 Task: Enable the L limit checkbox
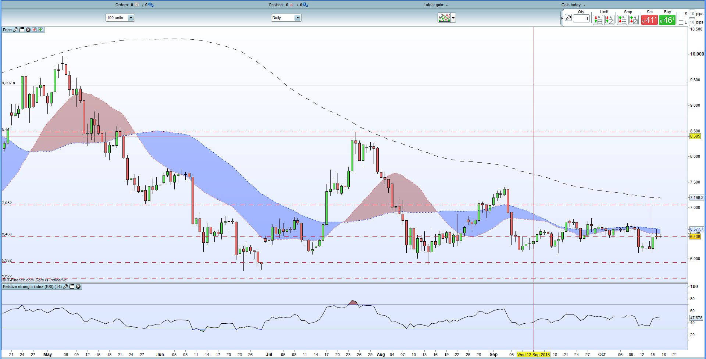681,22
